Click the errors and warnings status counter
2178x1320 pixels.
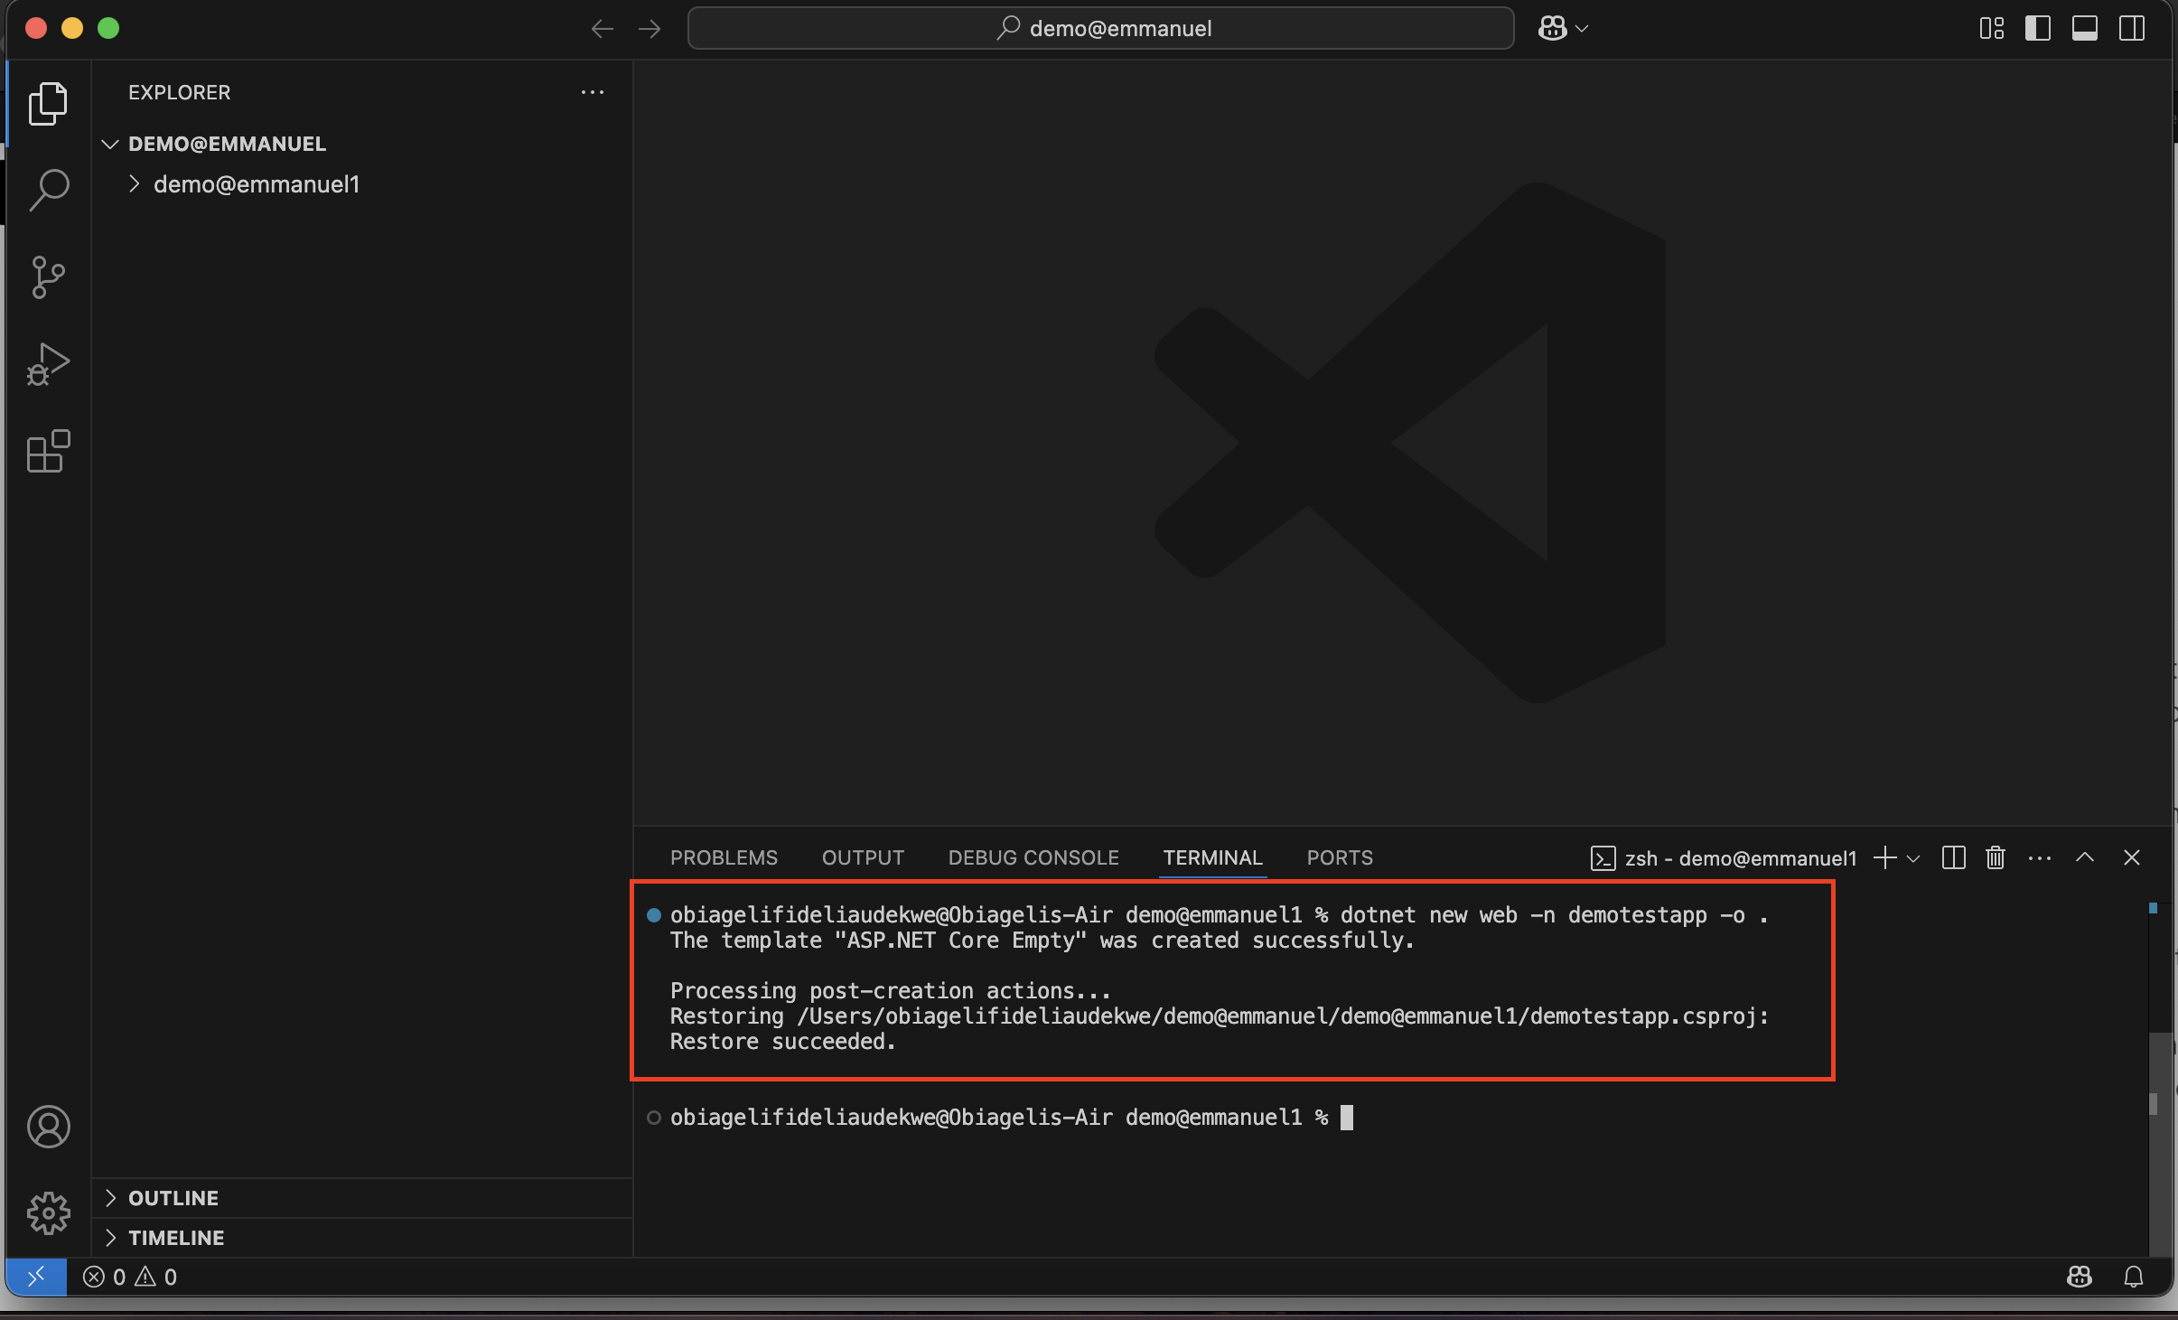pyautogui.click(x=130, y=1277)
